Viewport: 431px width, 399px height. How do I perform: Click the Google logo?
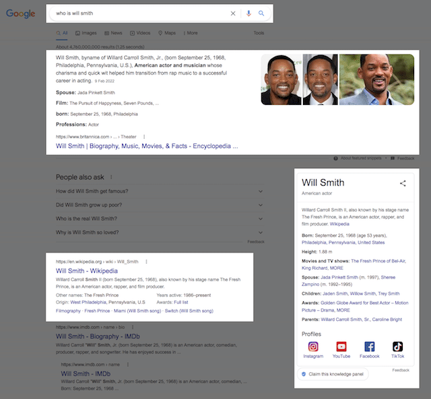(21, 13)
